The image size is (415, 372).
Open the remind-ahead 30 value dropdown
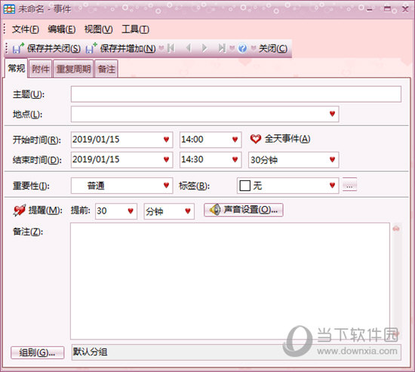(131, 211)
